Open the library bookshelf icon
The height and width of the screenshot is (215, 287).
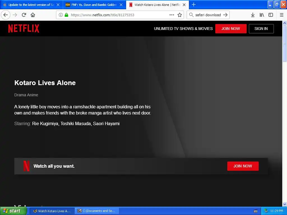[x=262, y=15]
